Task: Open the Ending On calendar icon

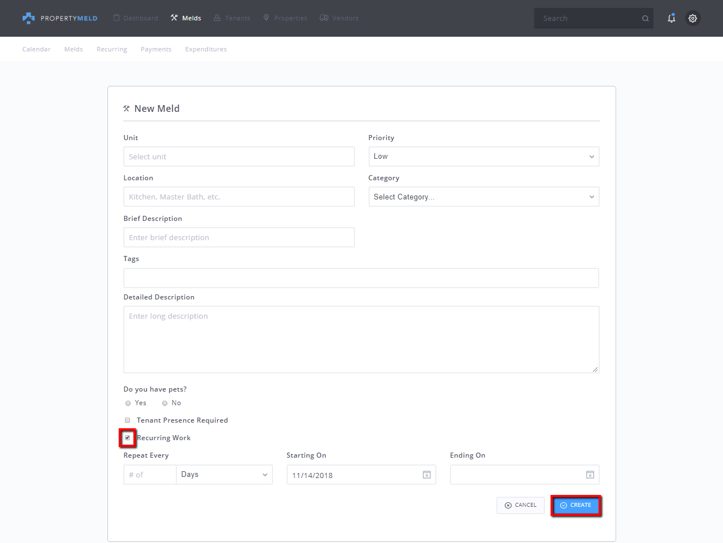Action: click(590, 475)
